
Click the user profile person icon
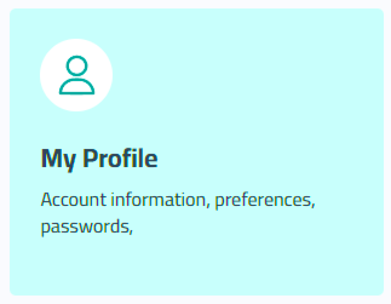[77, 75]
